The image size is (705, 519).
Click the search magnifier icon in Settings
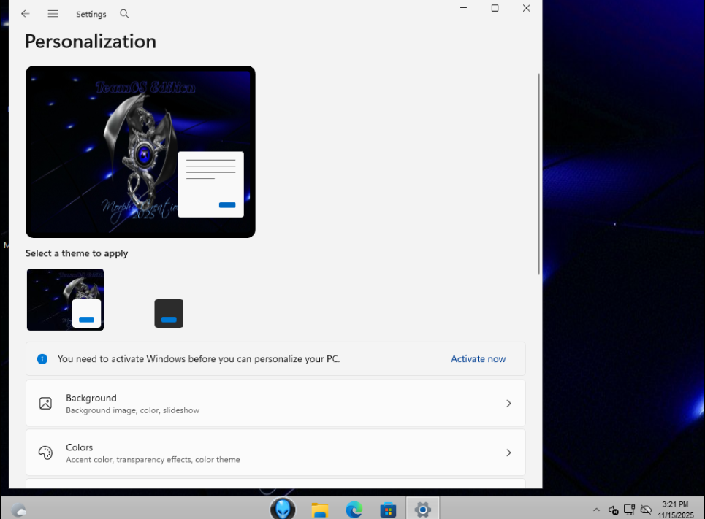click(x=124, y=14)
